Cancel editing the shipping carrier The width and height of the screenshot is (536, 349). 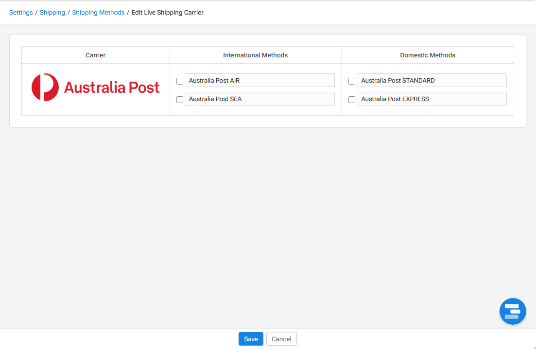[281, 339]
